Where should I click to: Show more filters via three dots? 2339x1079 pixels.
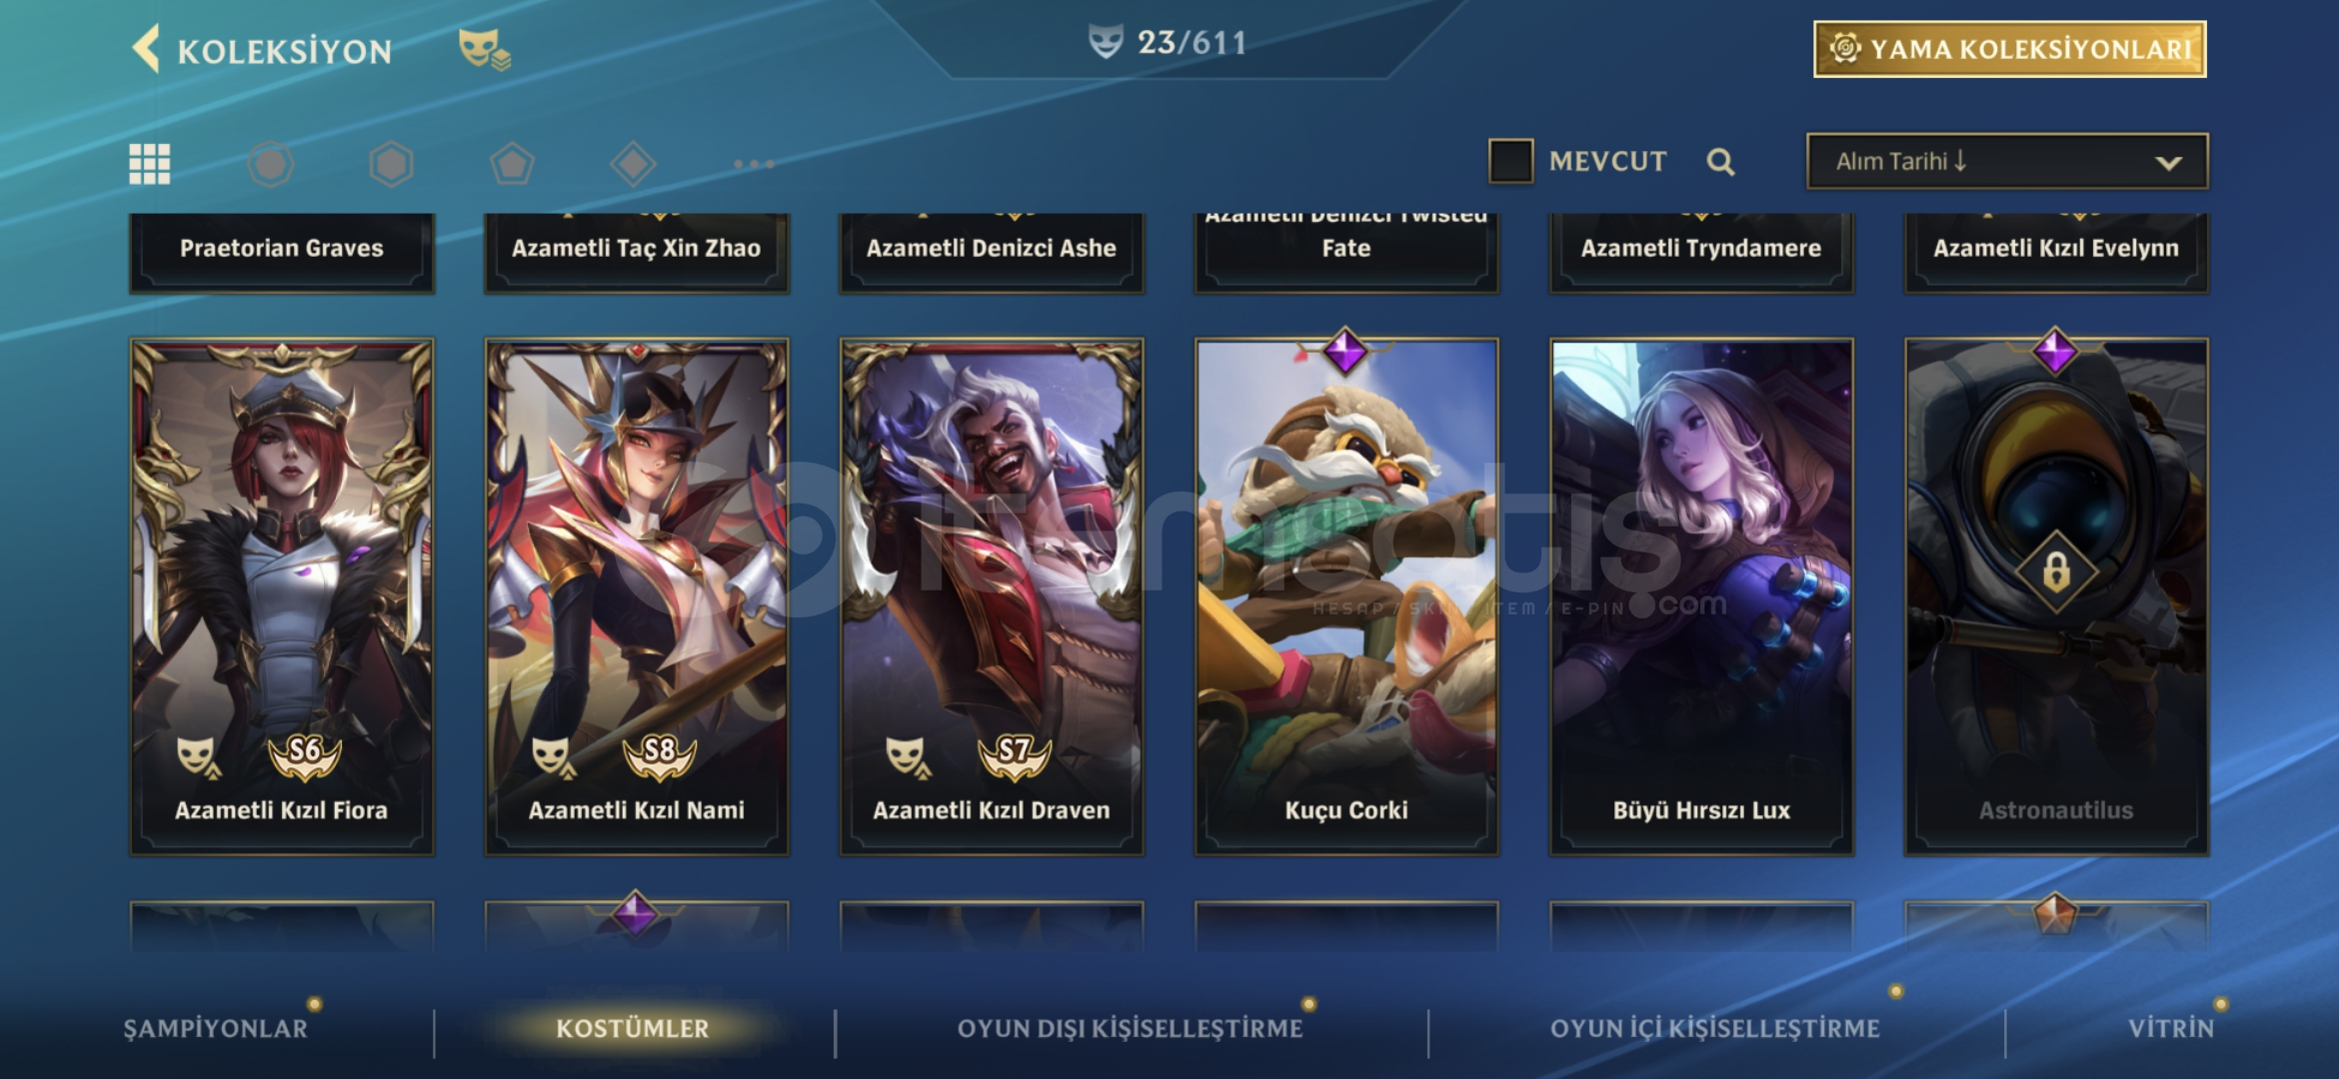coord(754,164)
